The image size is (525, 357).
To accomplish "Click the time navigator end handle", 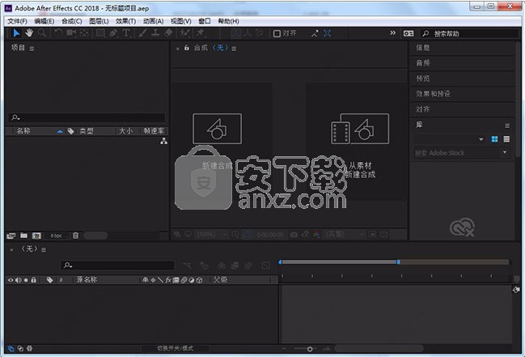I will pos(398,261).
